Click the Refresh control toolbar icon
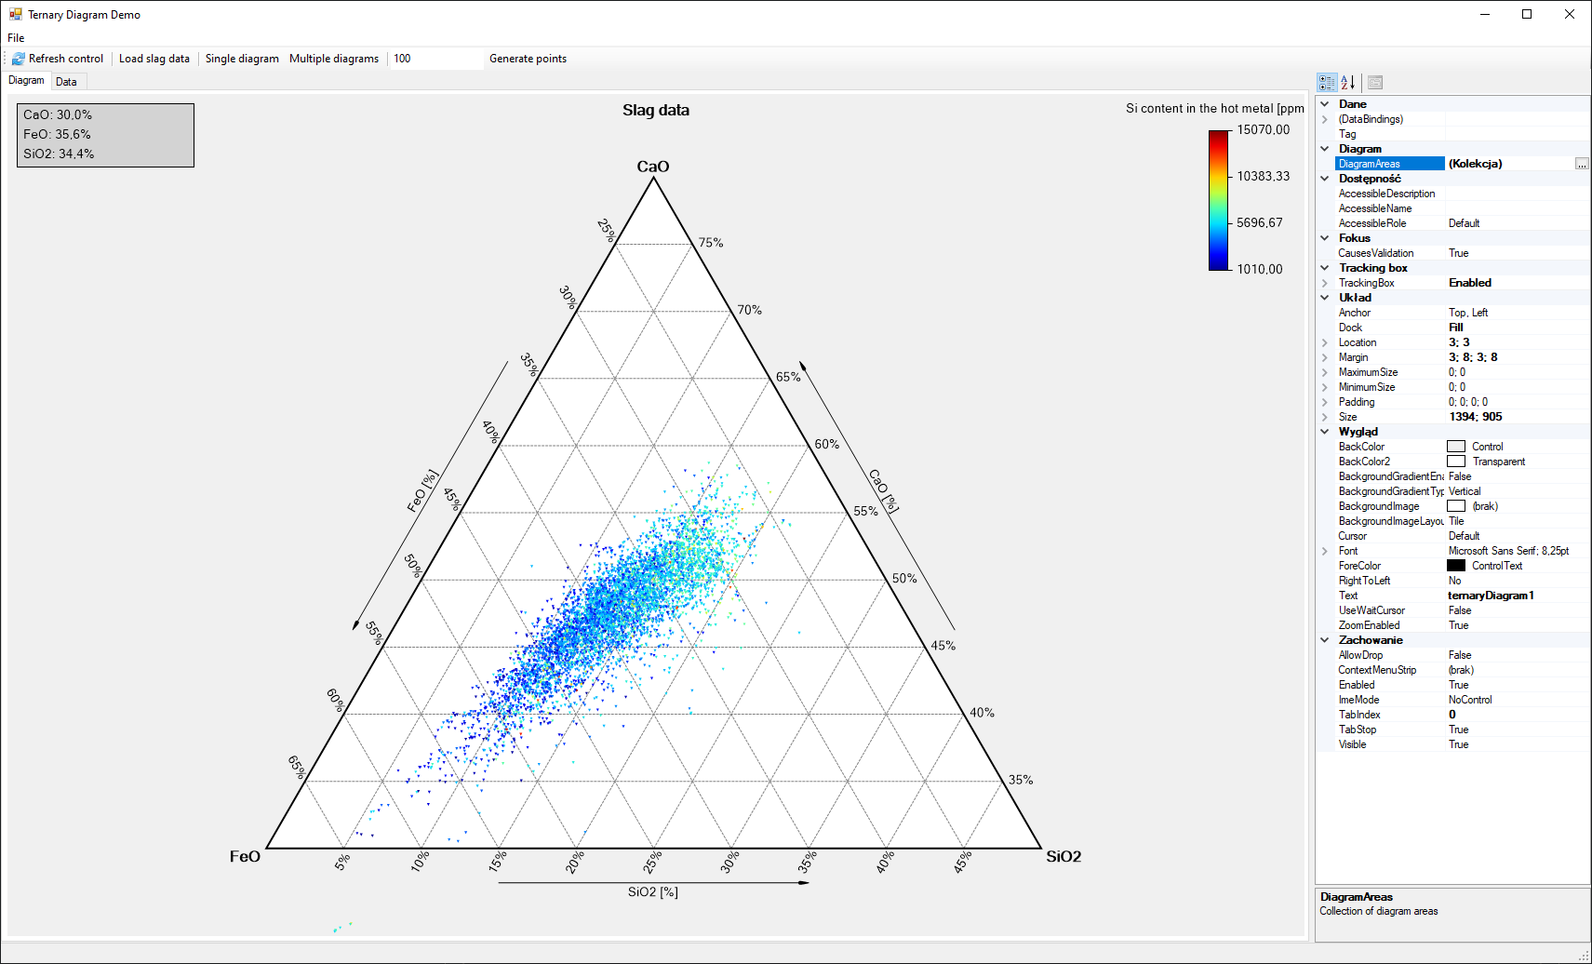 (x=58, y=58)
